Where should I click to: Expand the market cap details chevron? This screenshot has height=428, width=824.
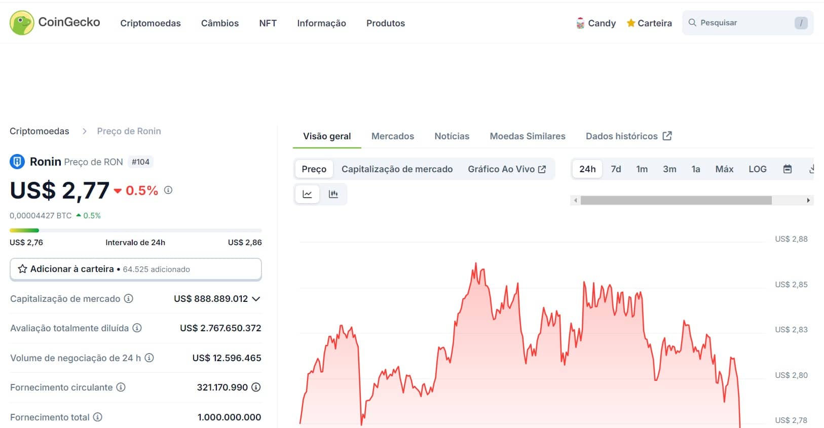coord(256,299)
